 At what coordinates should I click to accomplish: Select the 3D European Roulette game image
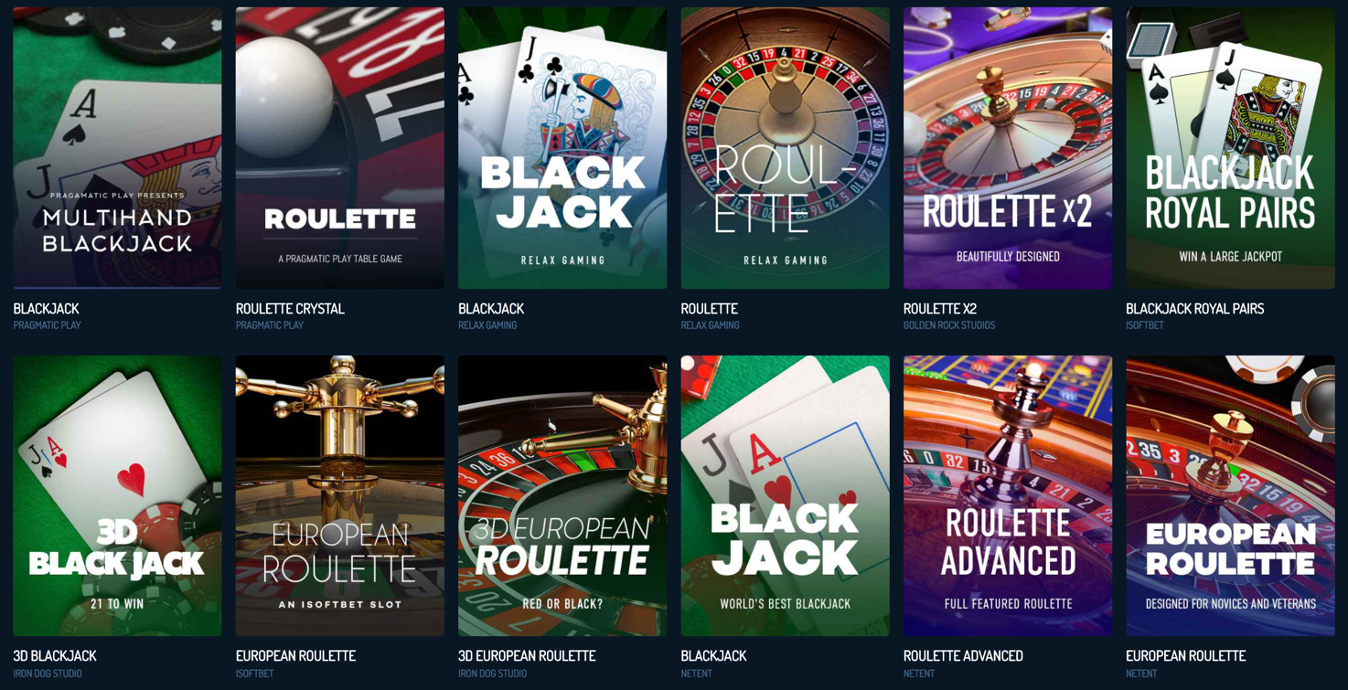pos(562,495)
